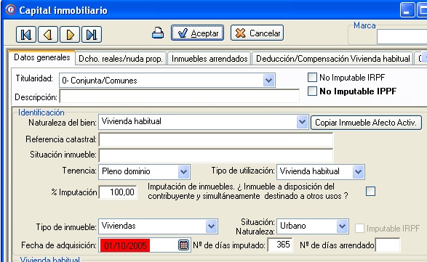Click Copiar Inmueble Afecto Activ. button
This screenshot has width=427, height=262.
pyautogui.click(x=366, y=123)
